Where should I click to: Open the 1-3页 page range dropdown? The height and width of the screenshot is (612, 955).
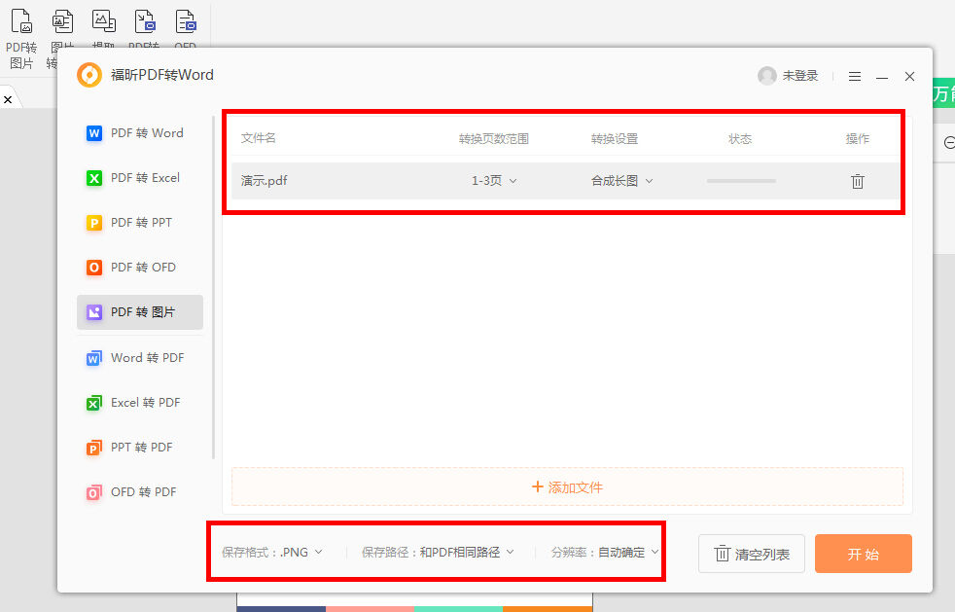pos(493,180)
